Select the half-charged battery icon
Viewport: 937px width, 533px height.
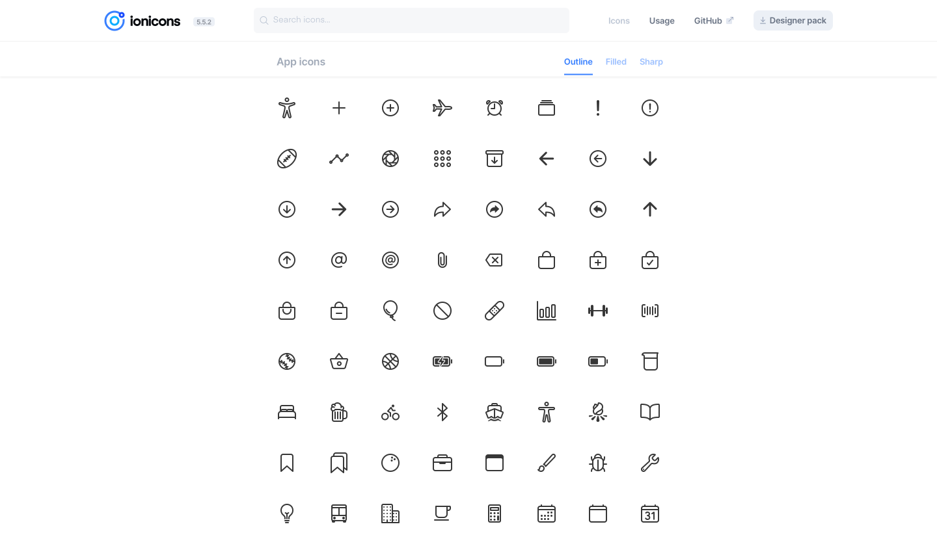click(x=598, y=361)
